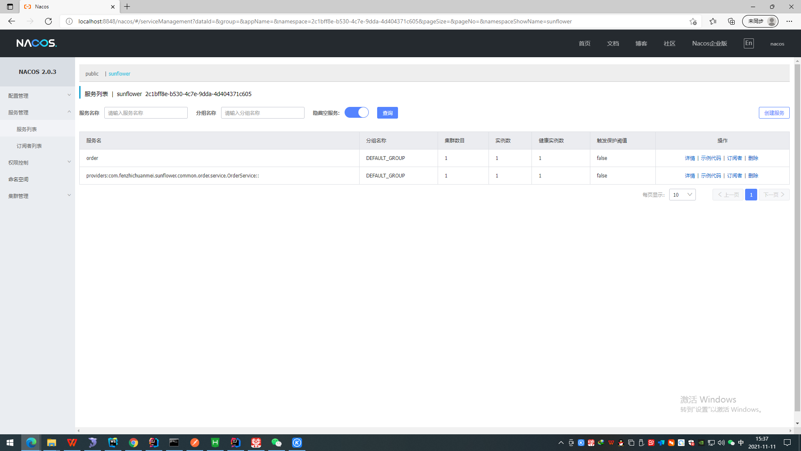Open 详情 link for order service

(x=690, y=158)
